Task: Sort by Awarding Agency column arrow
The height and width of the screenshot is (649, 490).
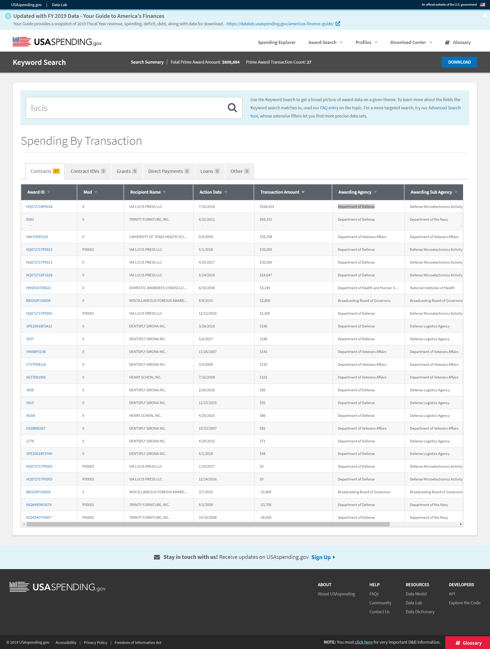Action: click(x=375, y=192)
